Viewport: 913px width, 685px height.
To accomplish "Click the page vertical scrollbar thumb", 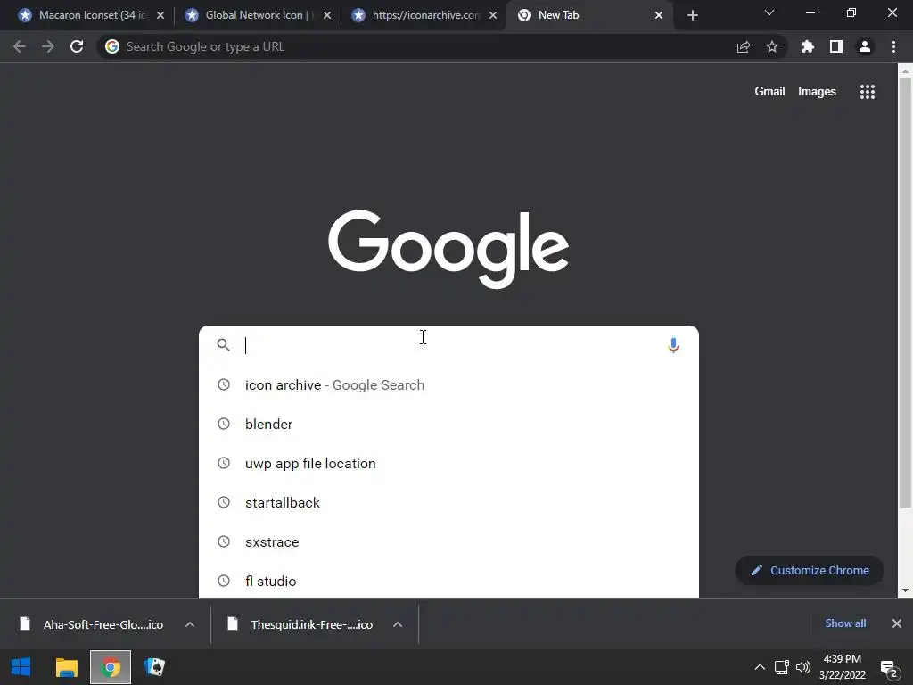I will pos(905,292).
